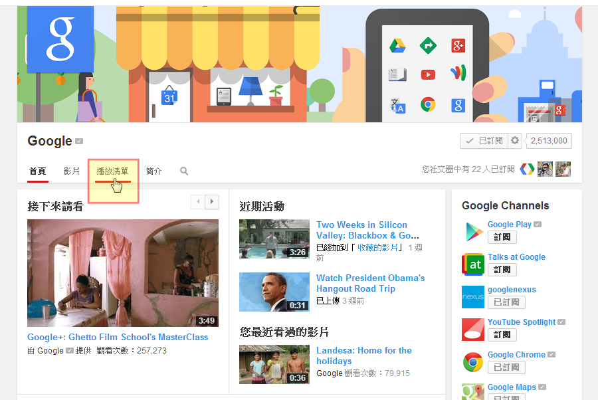This screenshot has width=598, height=400.
Task: Click the verified badge next to Google title
Action: tap(79, 141)
